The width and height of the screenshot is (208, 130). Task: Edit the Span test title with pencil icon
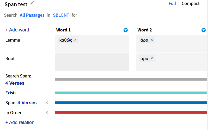pos(32,3)
